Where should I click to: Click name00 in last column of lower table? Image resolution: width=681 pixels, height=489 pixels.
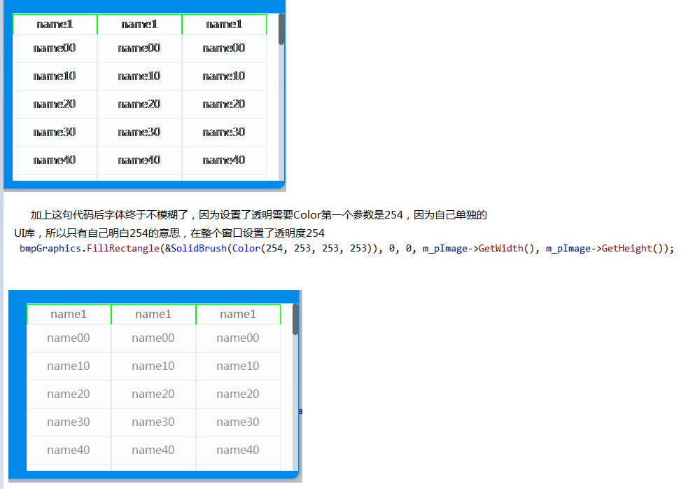point(238,338)
